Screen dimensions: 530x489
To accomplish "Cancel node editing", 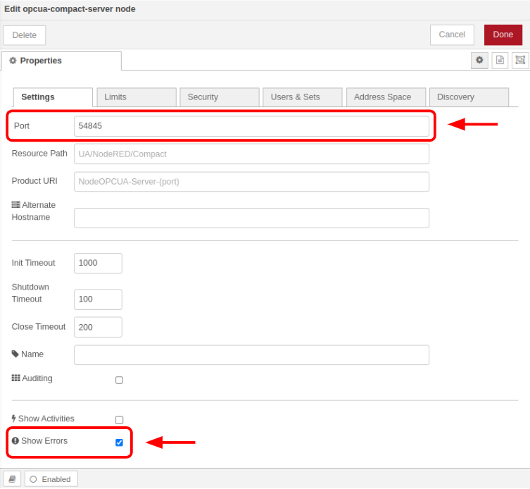I will tap(452, 35).
